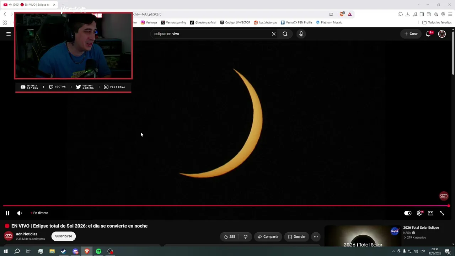
Task: Select the EN VIVO Eclipse browser tab
Action: pos(30,5)
